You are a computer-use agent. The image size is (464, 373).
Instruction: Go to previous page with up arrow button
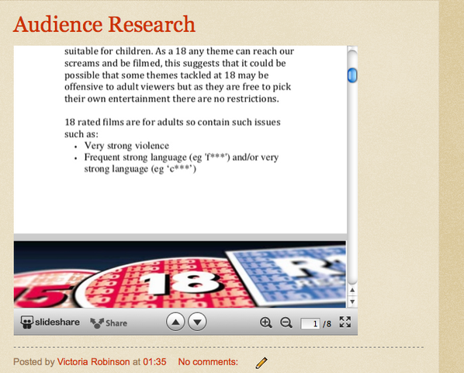click(175, 322)
